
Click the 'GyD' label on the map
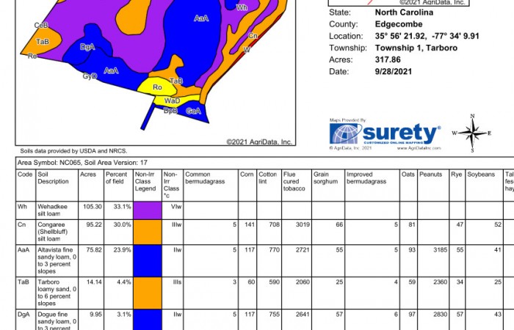[90, 76]
